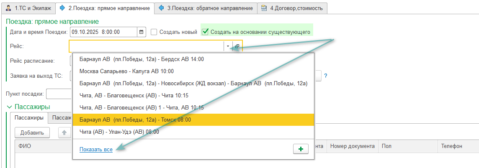
Task: Click the move-up arrow next to Добавить
Action: [x=64, y=133]
